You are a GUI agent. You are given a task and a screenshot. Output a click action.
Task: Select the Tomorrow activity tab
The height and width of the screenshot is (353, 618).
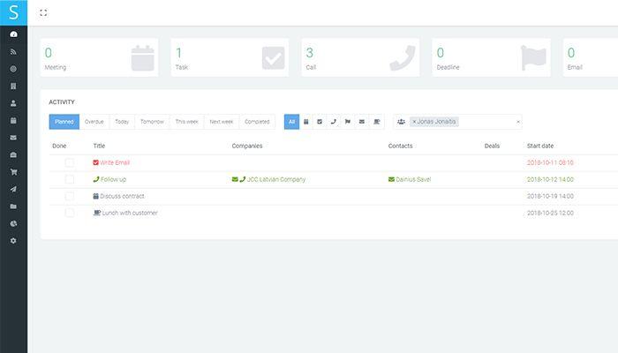tap(152, 122)
